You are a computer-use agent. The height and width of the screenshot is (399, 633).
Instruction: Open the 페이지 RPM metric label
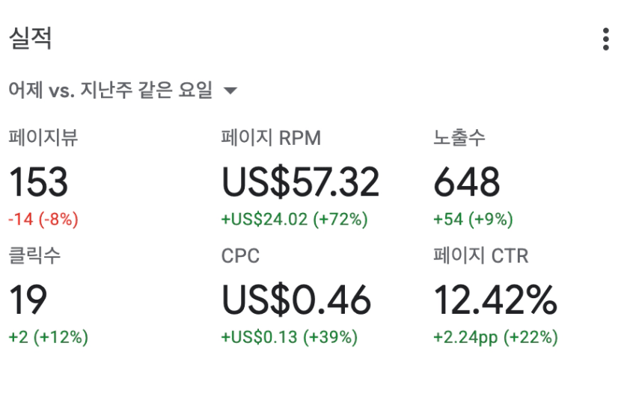(x=271, y=137)
